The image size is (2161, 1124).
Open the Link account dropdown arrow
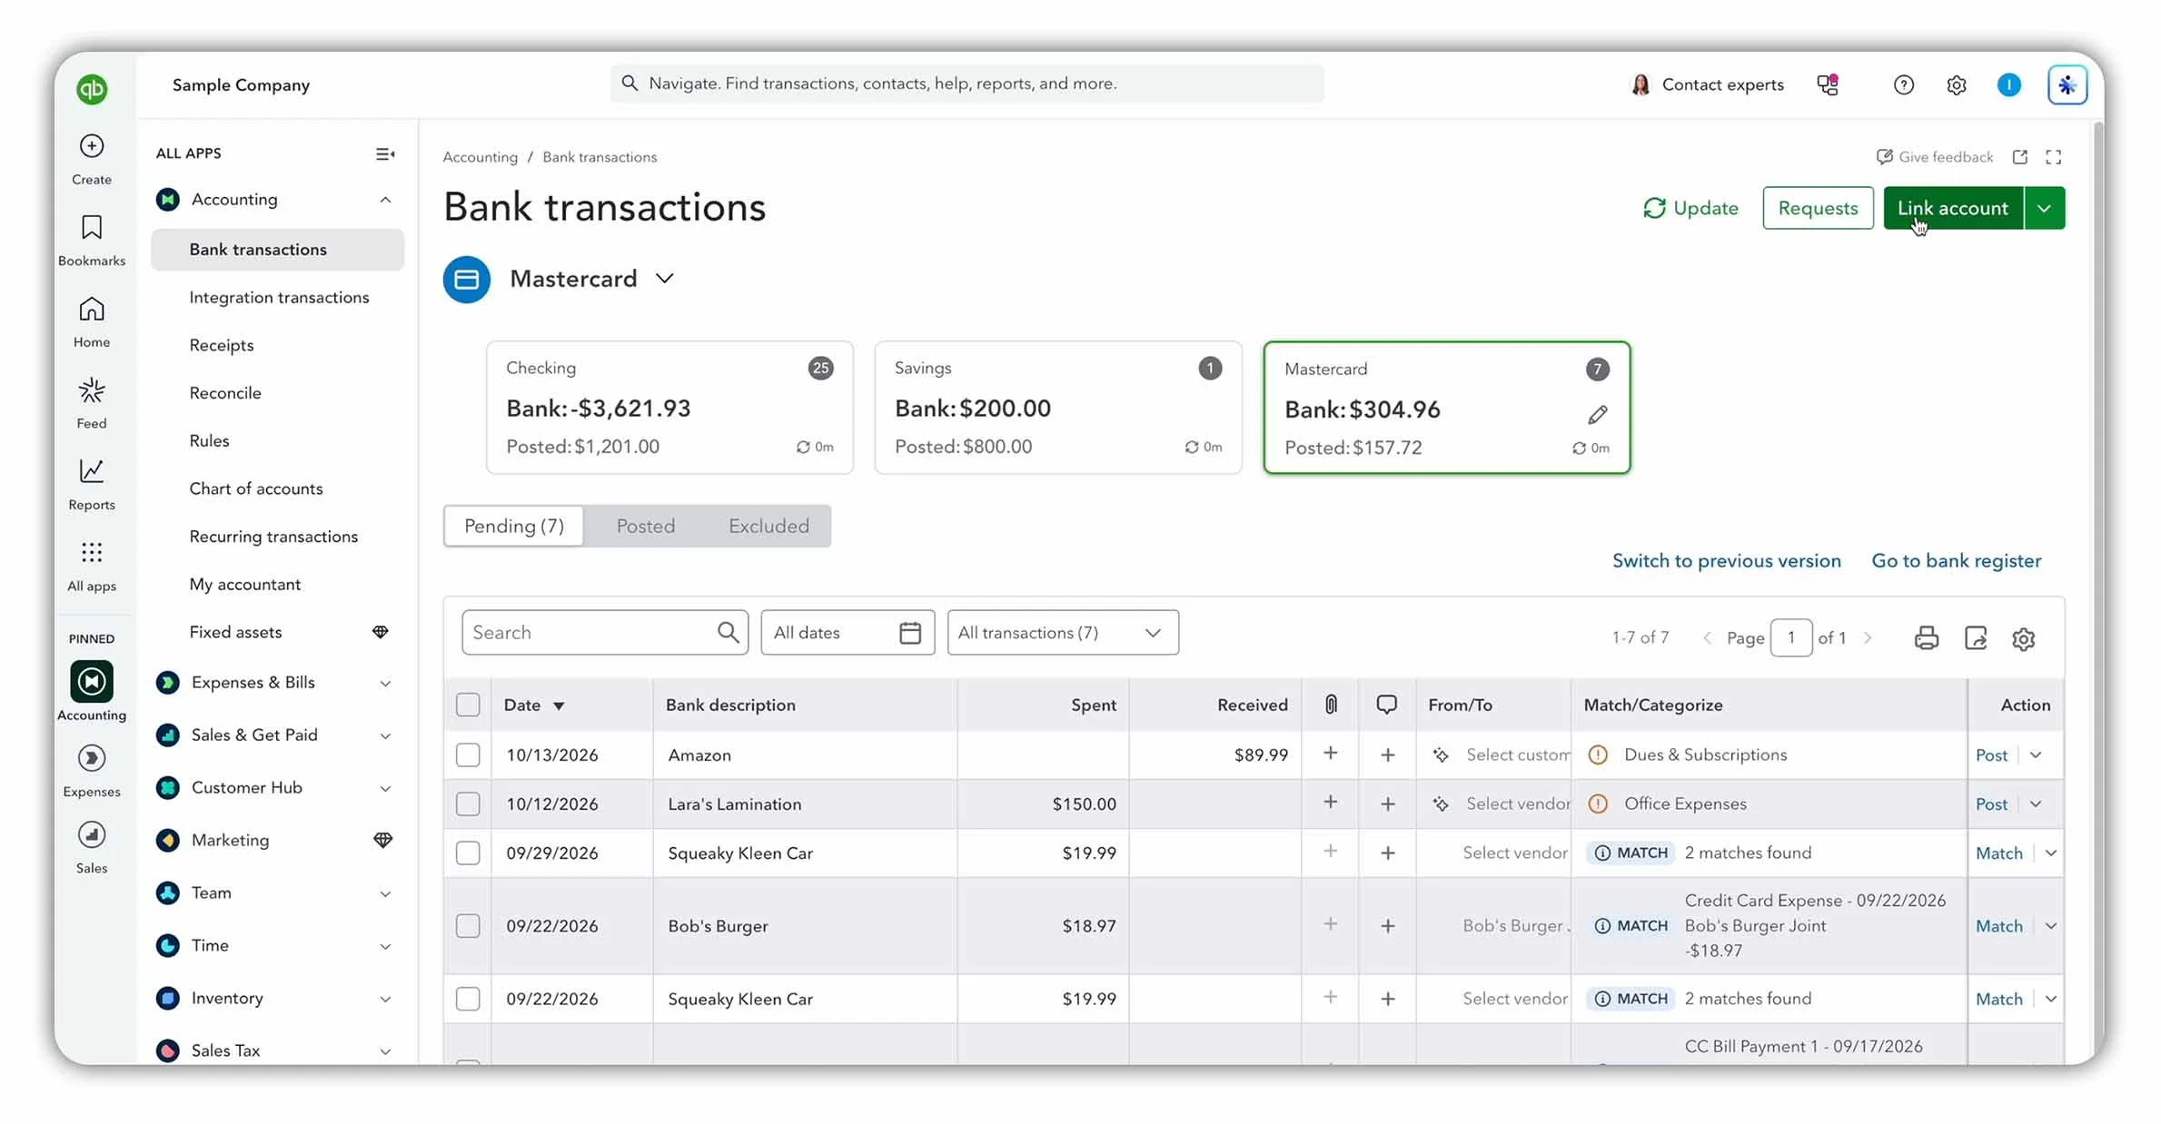[x=2045, y=208]
